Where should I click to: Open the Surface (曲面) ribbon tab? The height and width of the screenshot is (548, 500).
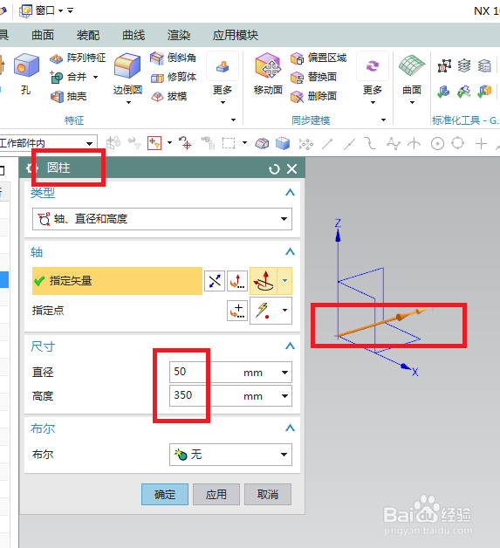coord(43,35)
